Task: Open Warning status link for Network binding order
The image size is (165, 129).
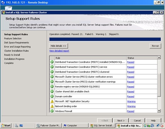Action: tap(131, 106)
